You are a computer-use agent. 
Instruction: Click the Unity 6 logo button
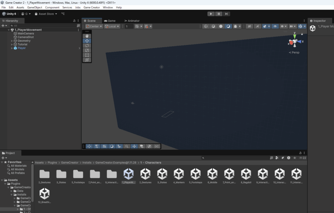pos(9,14)
